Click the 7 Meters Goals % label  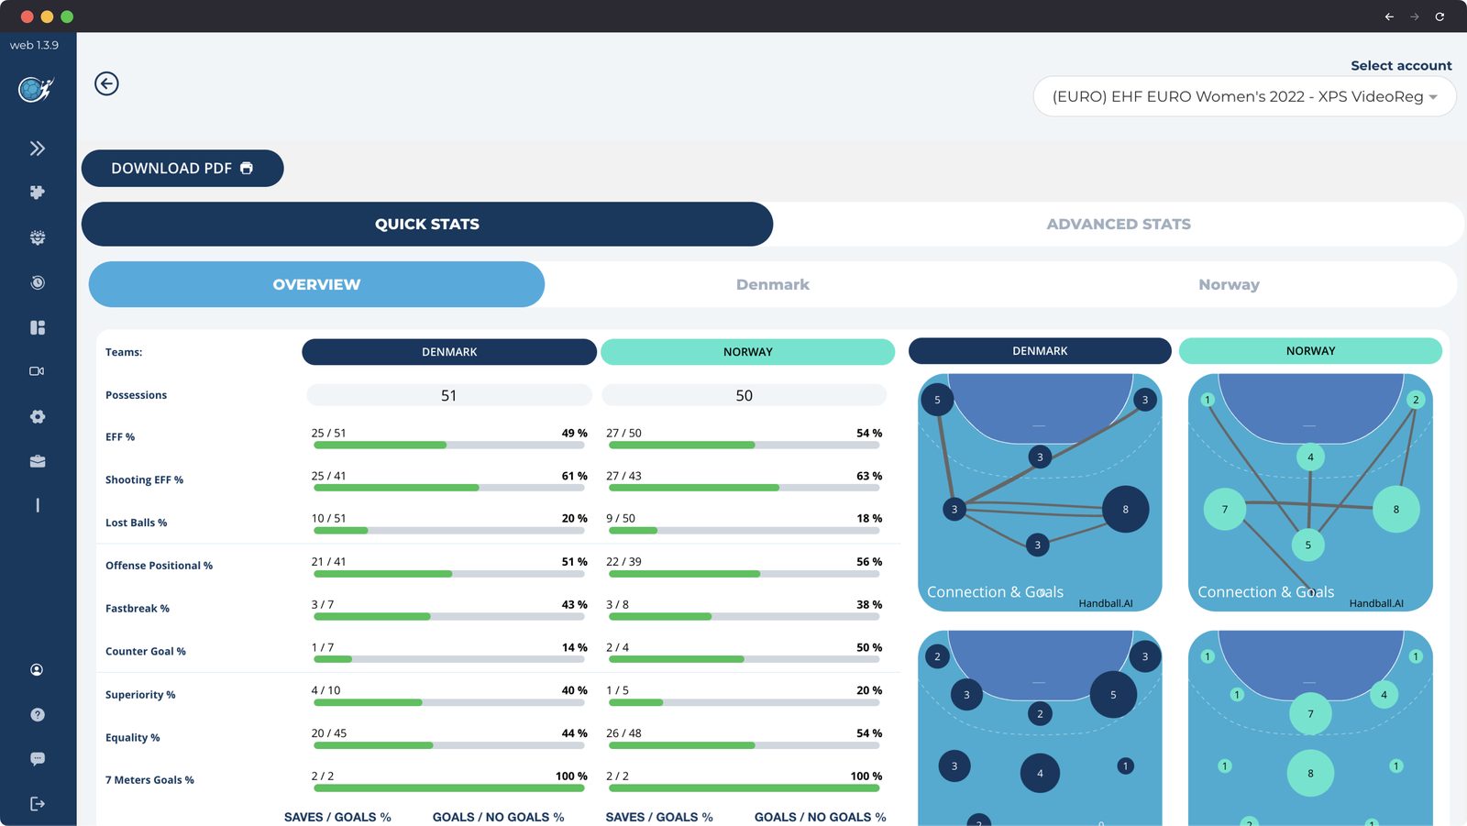(149, 780)
